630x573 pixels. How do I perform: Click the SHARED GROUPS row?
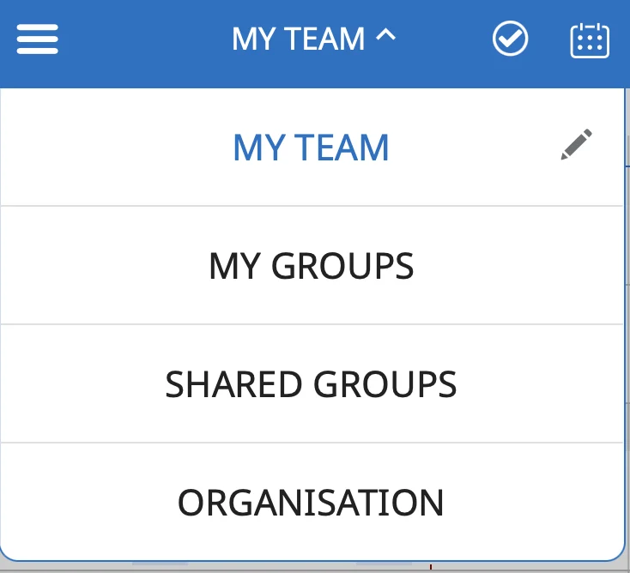[312, 383]
